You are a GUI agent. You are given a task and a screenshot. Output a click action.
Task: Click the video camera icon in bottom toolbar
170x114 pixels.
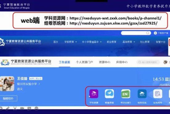point(22,108)
